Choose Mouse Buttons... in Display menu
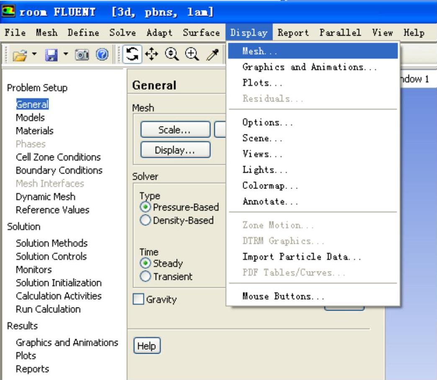The image size is (437, 380). (x=313, y=296)
